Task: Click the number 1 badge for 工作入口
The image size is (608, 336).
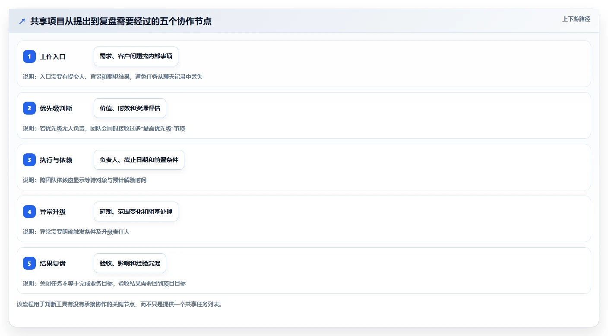Action: coord(29,56)
